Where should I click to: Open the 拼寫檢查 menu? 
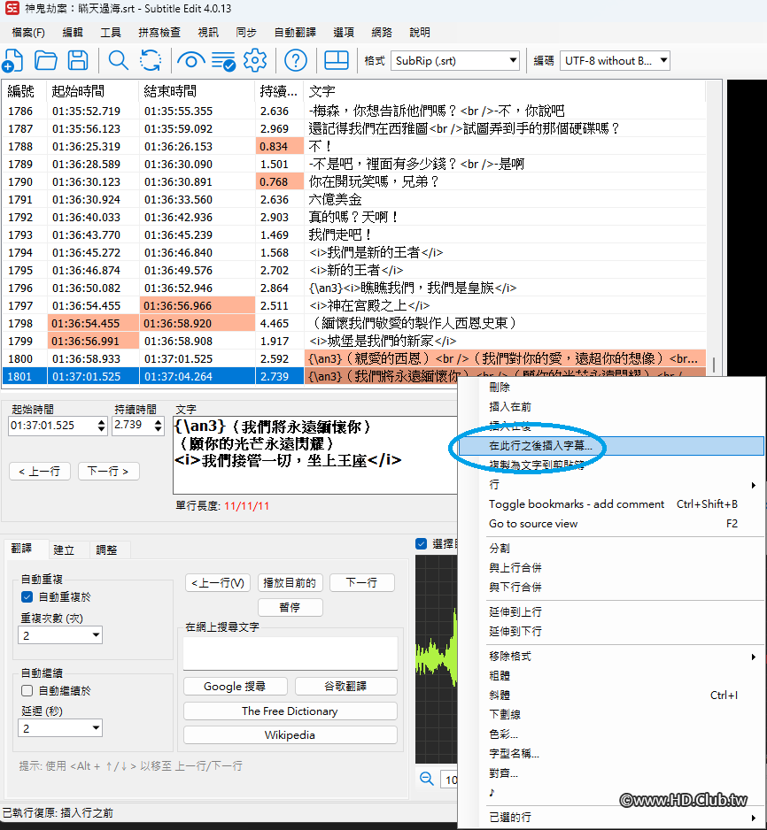point(159,32)
